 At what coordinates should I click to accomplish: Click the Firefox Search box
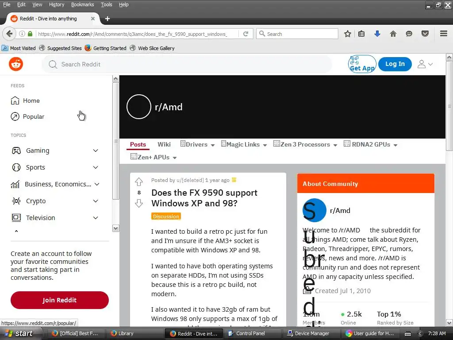point(297,34)
